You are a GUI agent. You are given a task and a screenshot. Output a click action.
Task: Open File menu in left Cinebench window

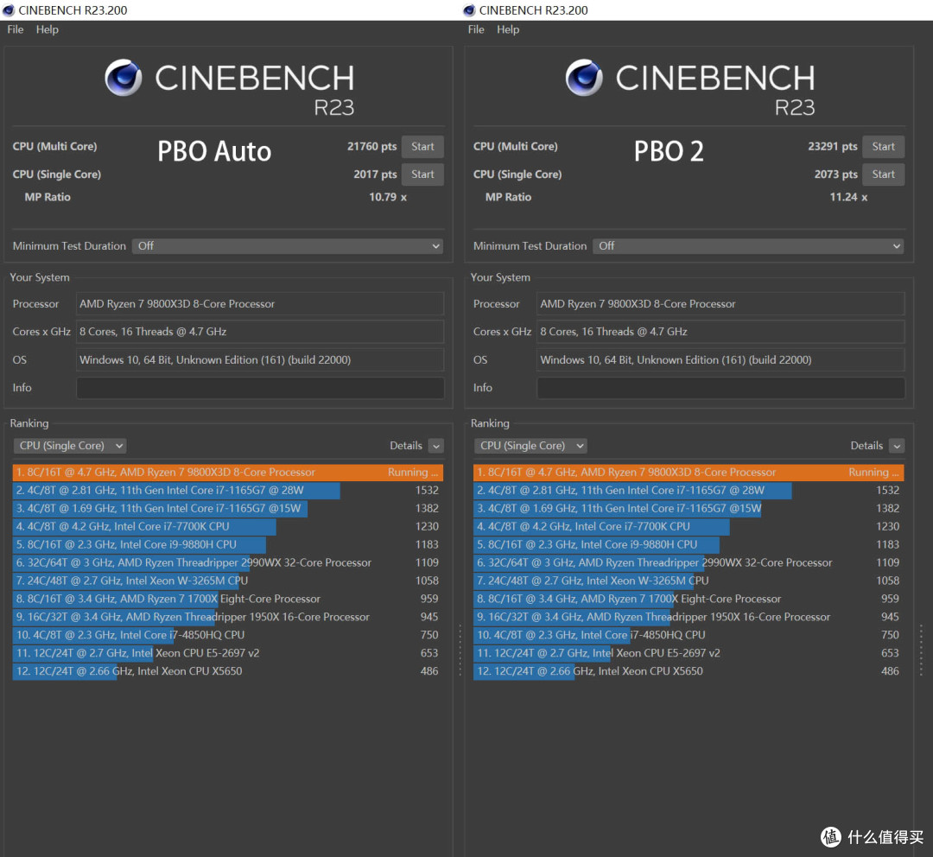coord(16,29)
